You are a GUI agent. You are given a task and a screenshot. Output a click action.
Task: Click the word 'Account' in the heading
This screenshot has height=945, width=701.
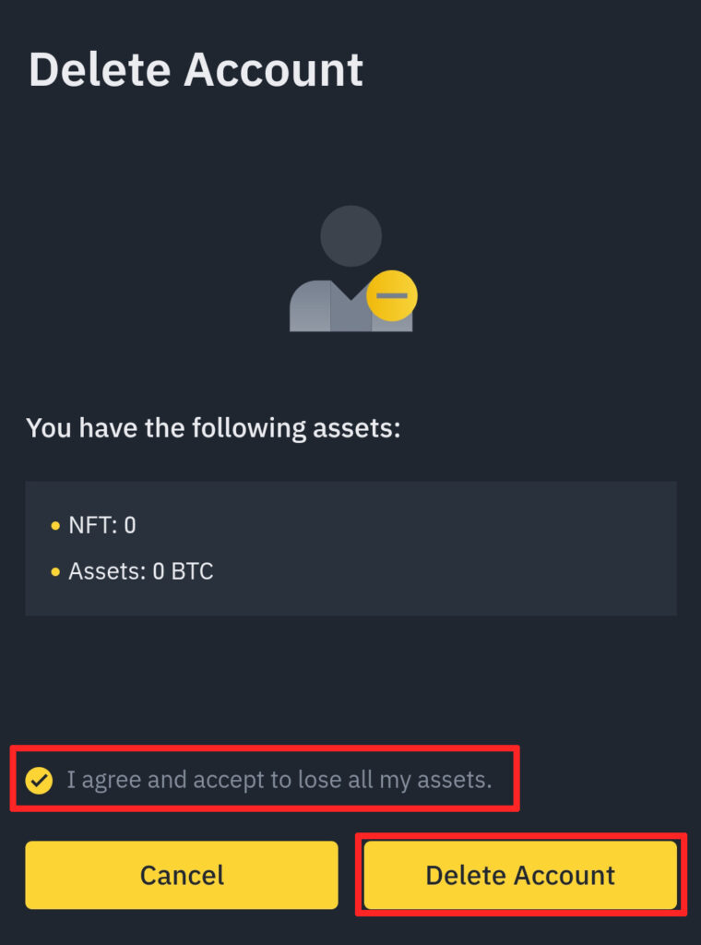coord(273,70)
